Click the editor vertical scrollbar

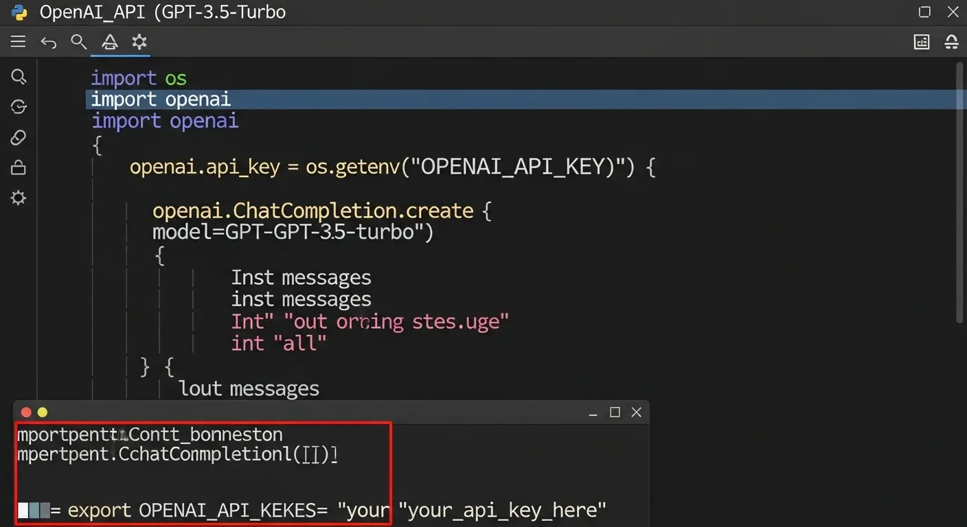point(959,192)
